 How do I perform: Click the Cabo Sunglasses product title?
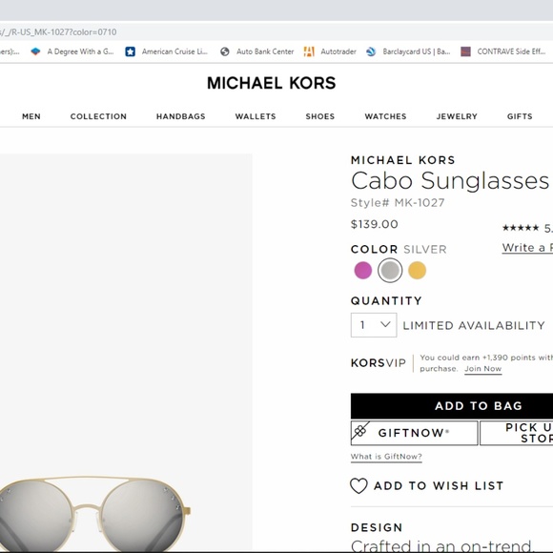tap(450, 180)
